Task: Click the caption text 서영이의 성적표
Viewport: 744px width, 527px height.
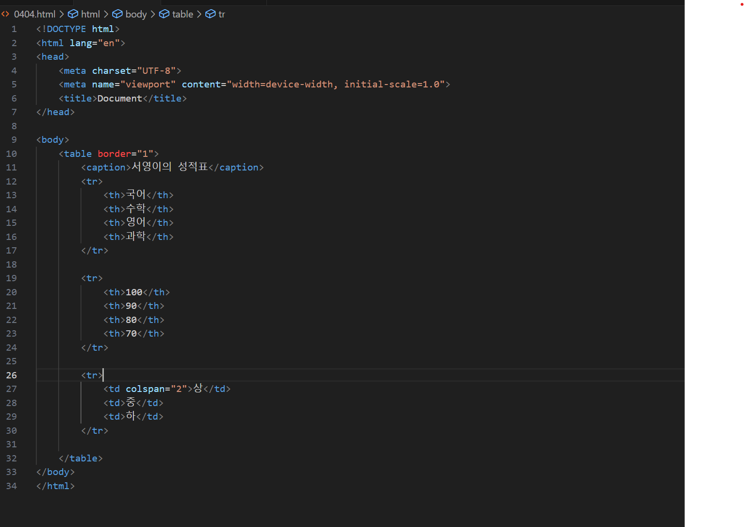Action: [x=170, y=167]
